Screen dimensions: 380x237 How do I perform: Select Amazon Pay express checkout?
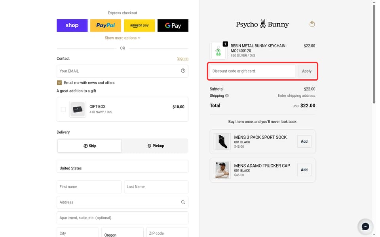[139, 25]
